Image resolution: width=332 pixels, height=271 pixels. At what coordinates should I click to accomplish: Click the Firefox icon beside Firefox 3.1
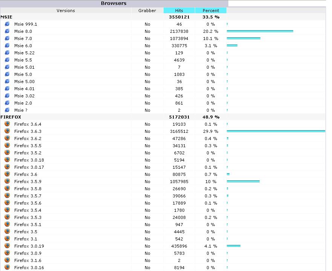[7, 239]
